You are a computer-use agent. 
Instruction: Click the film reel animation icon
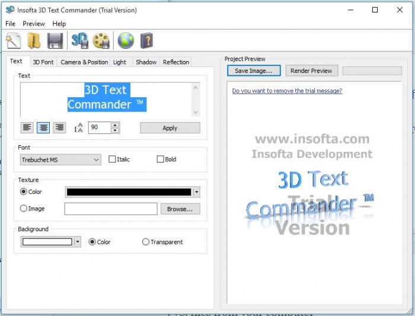pos(101,40)
